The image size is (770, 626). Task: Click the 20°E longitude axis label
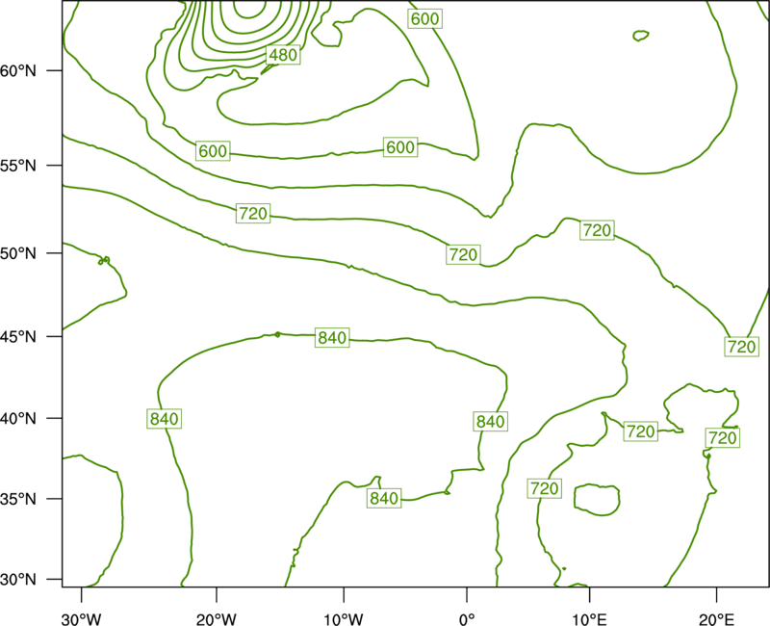[x=716, y=619]
